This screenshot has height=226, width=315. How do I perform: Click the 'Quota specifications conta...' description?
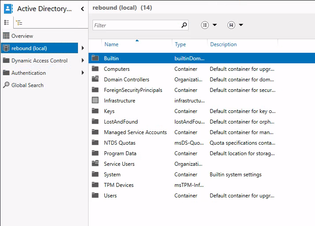point(242,143)
